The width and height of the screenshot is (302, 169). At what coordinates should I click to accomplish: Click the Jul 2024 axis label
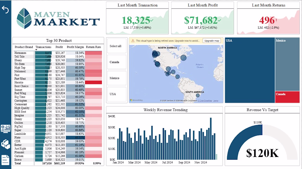point(167,162)
